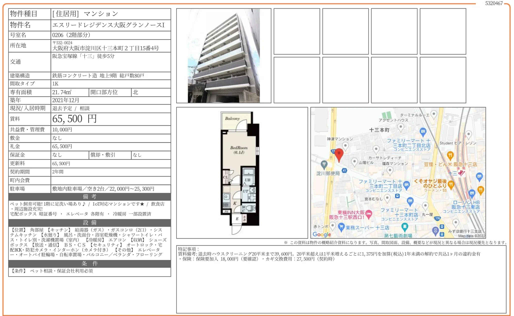Click the first empty photo slot
This screenshot has width=514, height=316.
(x=296, y=31)
